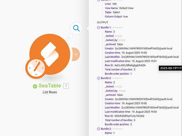Viewport: 182px width, 136px height.
Task: Select '_locked: empty' in Bundle 1
Action: [113, 36]
